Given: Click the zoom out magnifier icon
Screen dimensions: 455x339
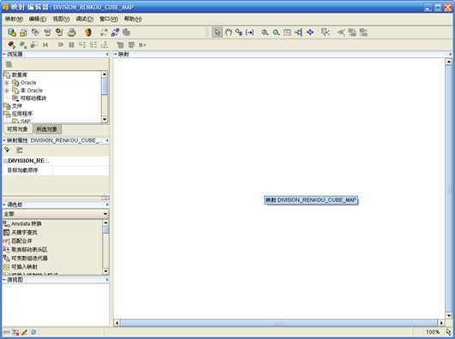Looking at the screenshot, I should [276, 33].
